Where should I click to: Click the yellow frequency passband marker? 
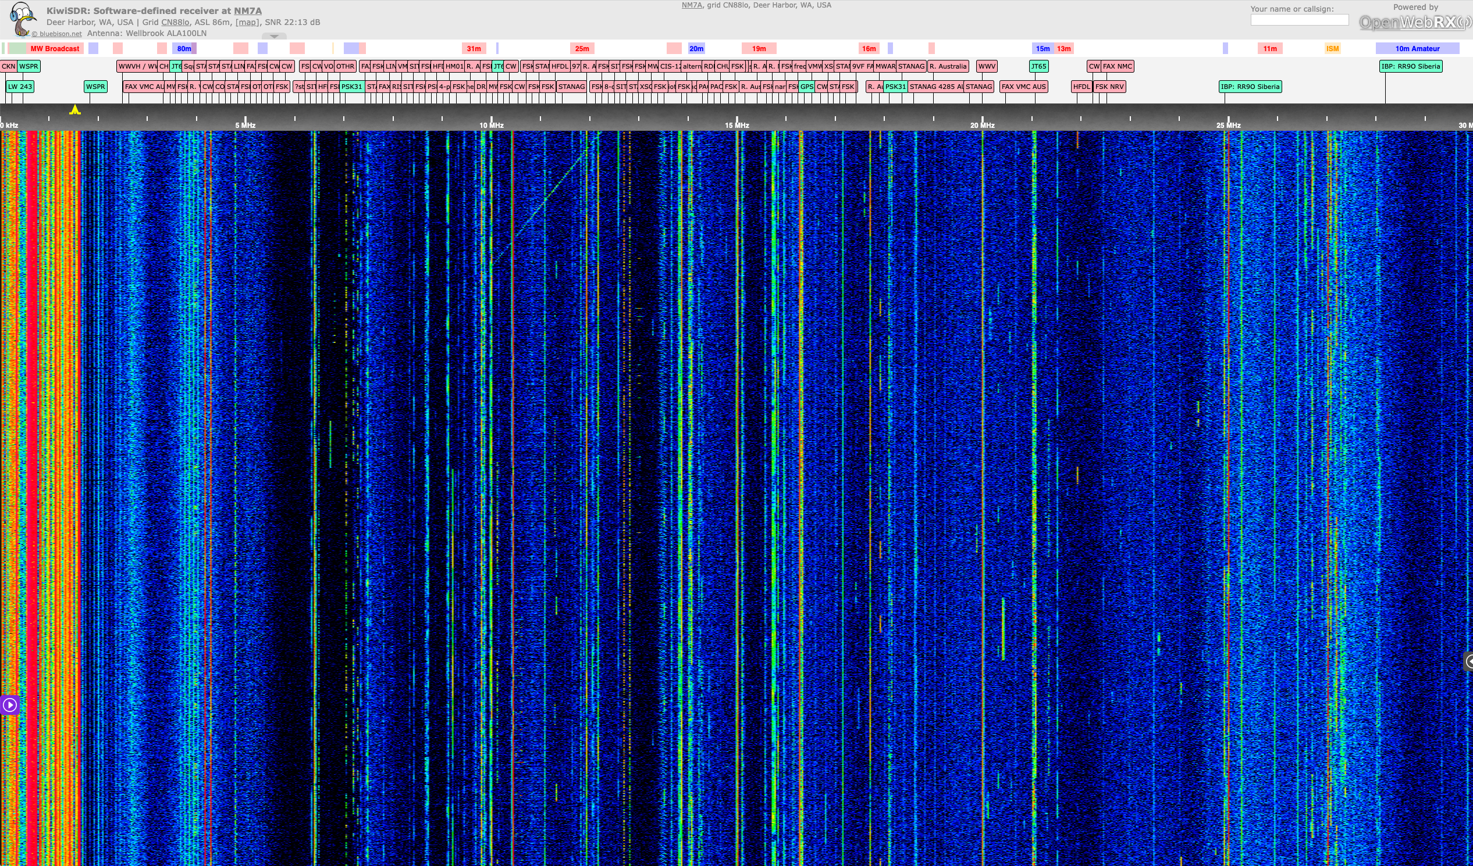[75, 110]
